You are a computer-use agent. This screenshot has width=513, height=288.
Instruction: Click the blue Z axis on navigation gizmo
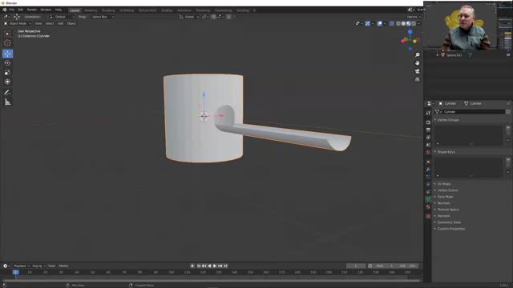tap(410, 32)
